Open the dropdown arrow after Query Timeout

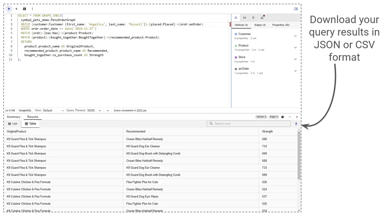[100, 110]
